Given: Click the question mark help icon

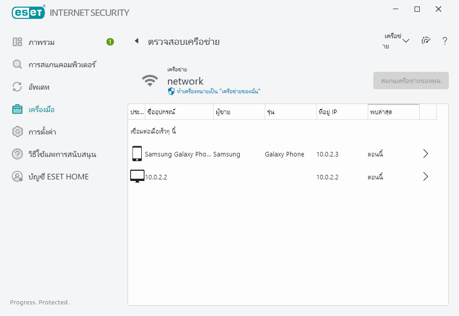Looking at the screenshot, I should (445, 41).
